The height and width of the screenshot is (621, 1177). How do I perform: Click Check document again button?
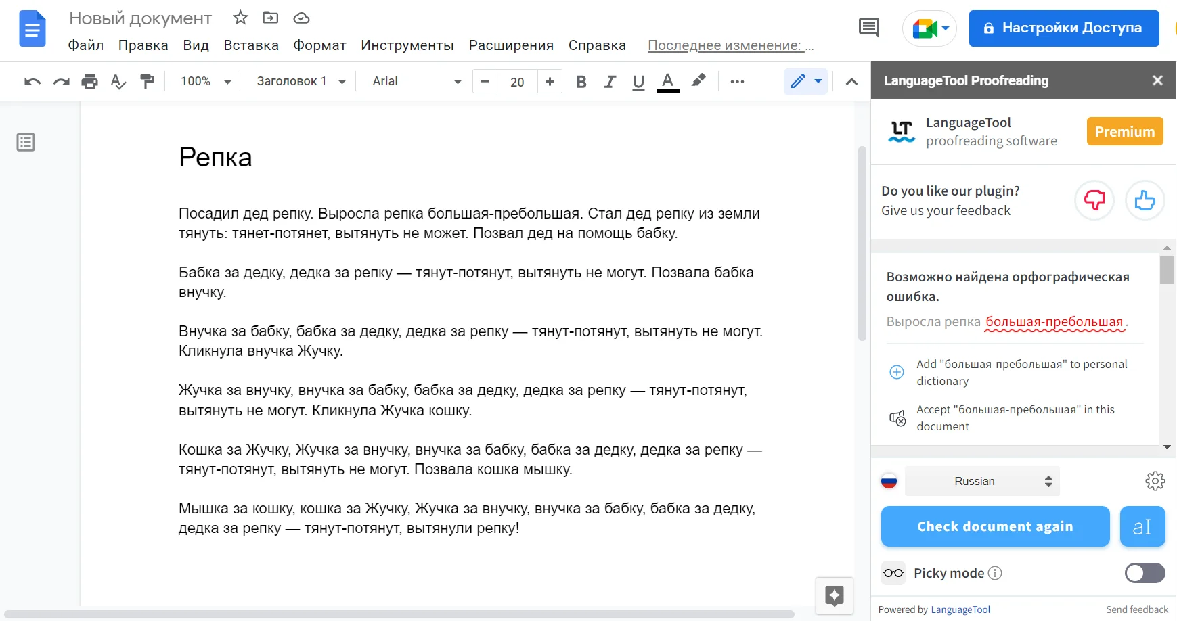995,526
